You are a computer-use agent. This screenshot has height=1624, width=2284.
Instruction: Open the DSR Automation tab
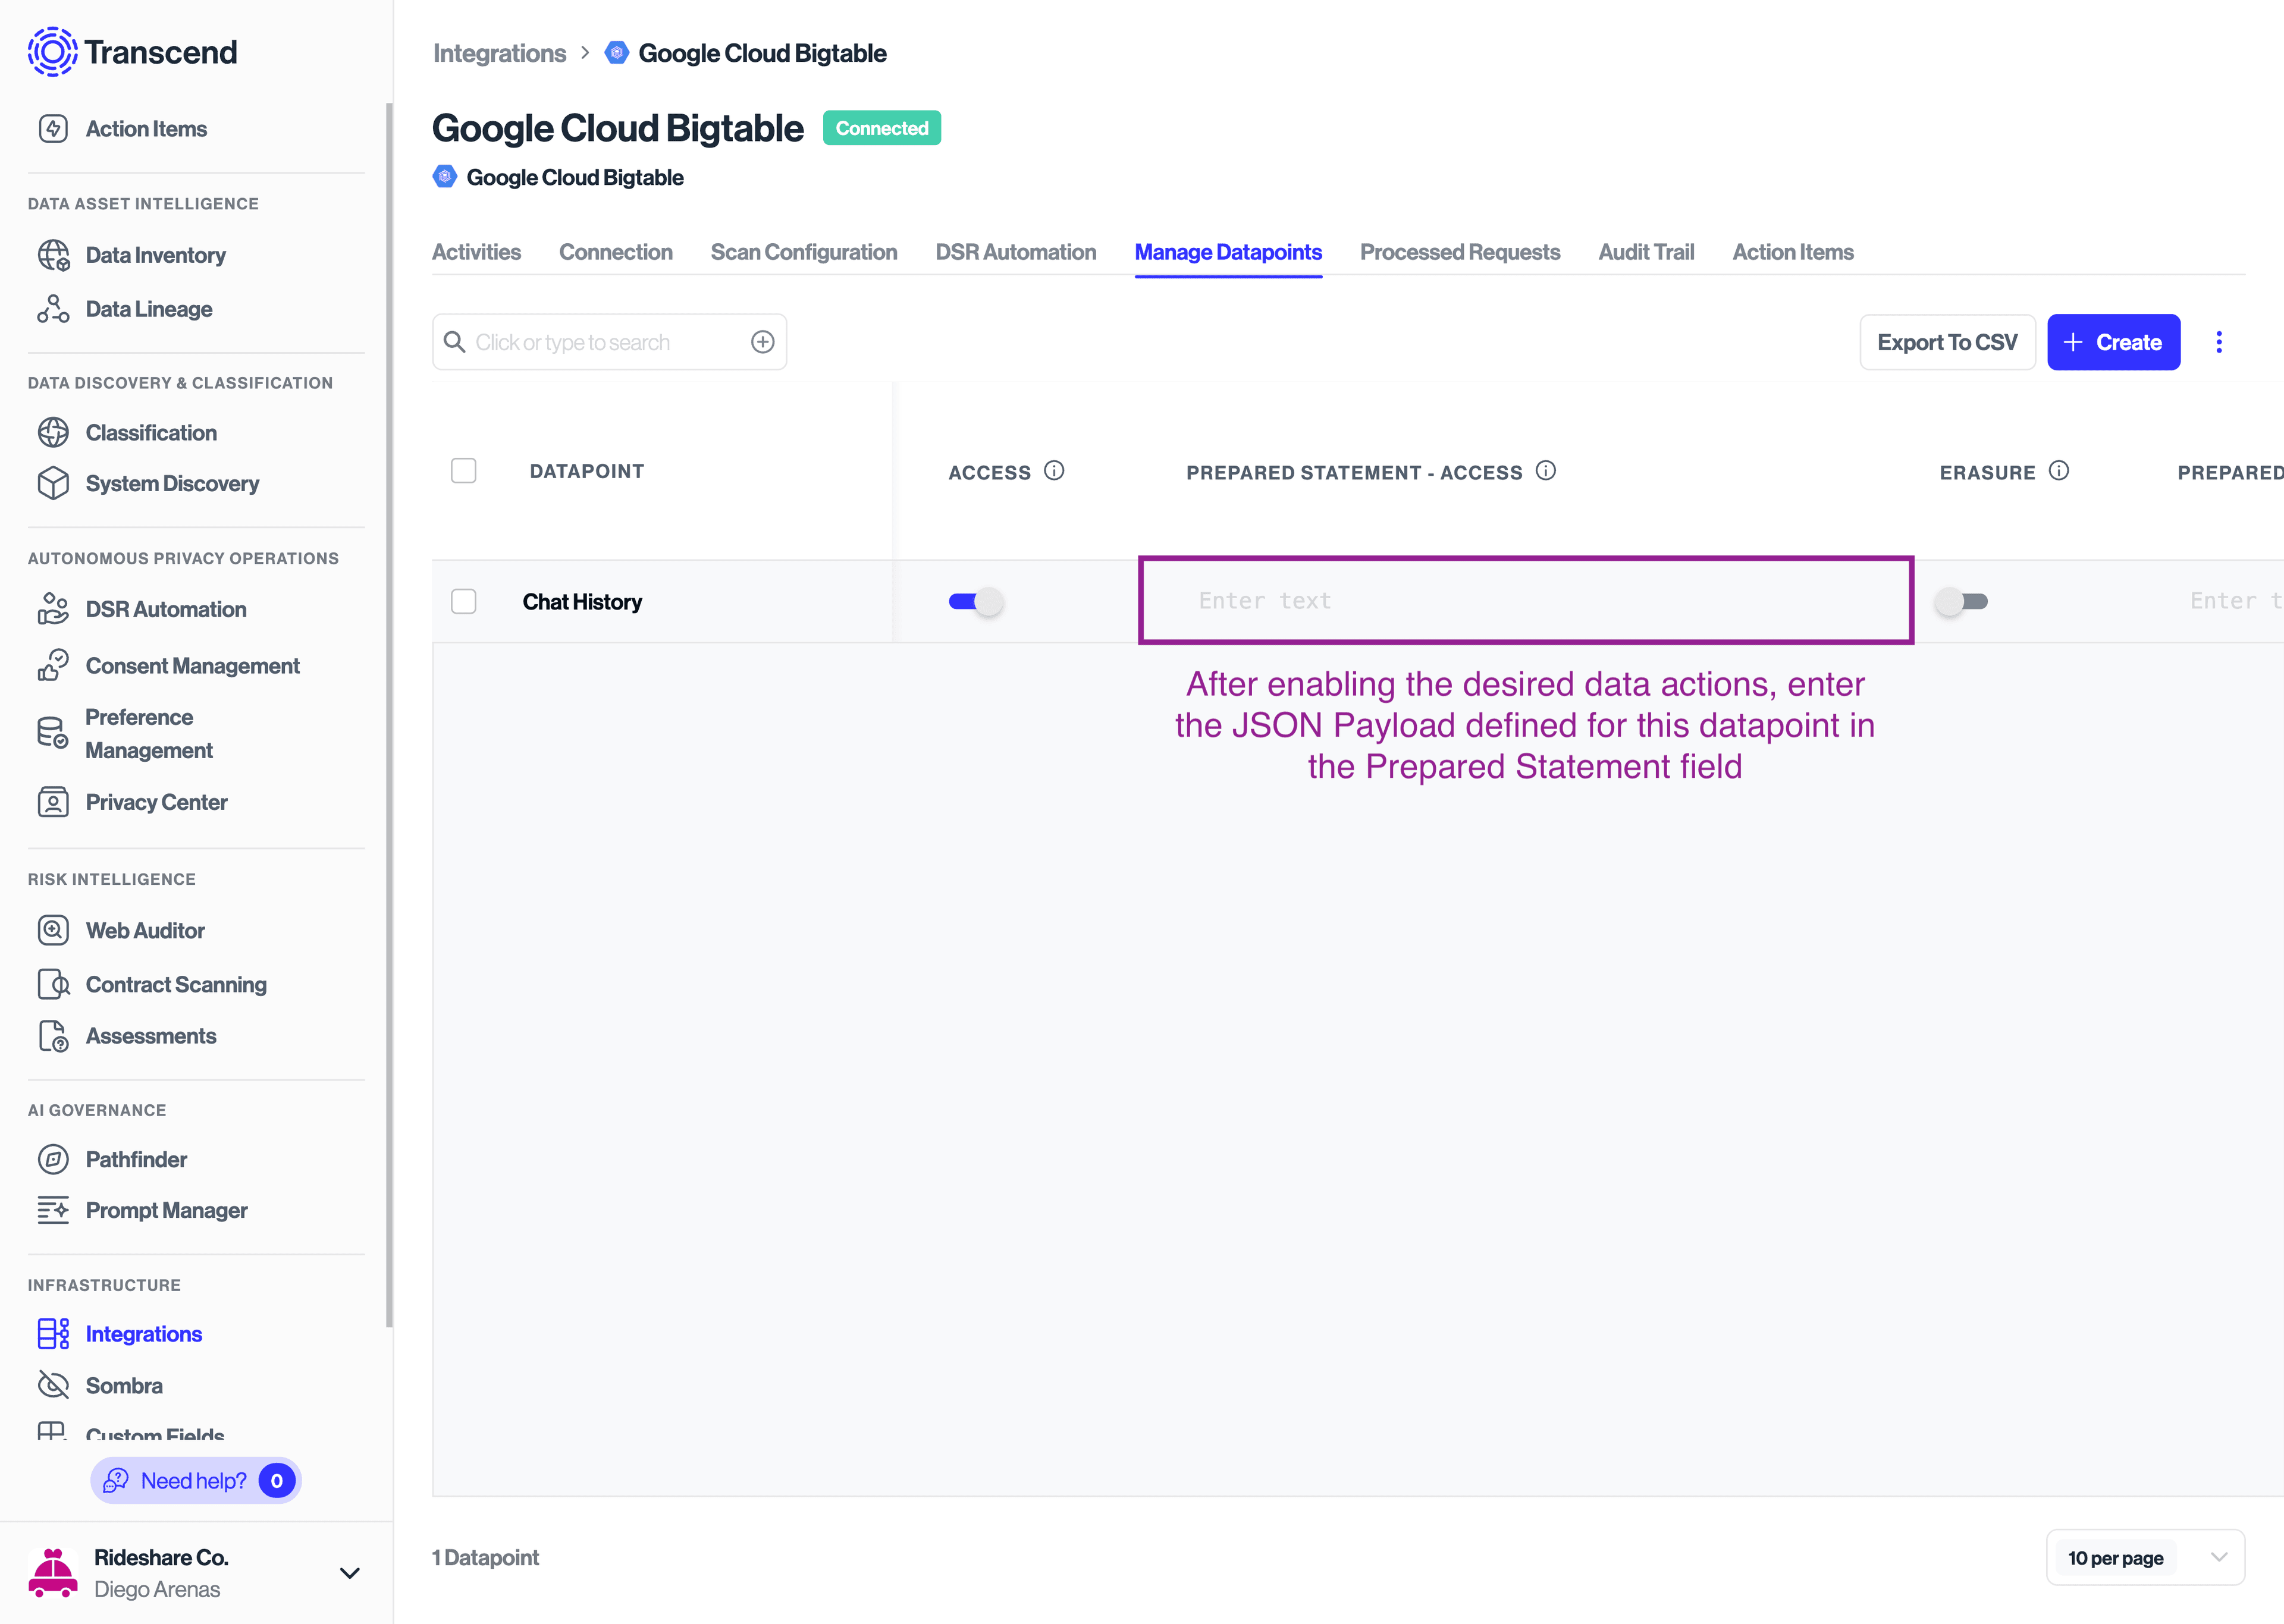click(1016, 252)
